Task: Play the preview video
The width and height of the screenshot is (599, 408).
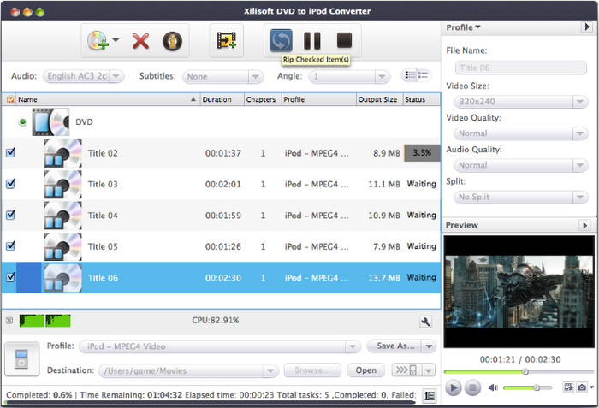Action: (x=453, y=387)
